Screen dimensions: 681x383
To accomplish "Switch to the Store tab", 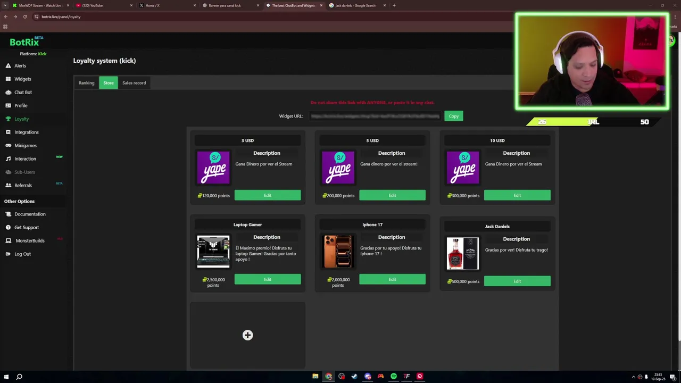I will [109, 83].
